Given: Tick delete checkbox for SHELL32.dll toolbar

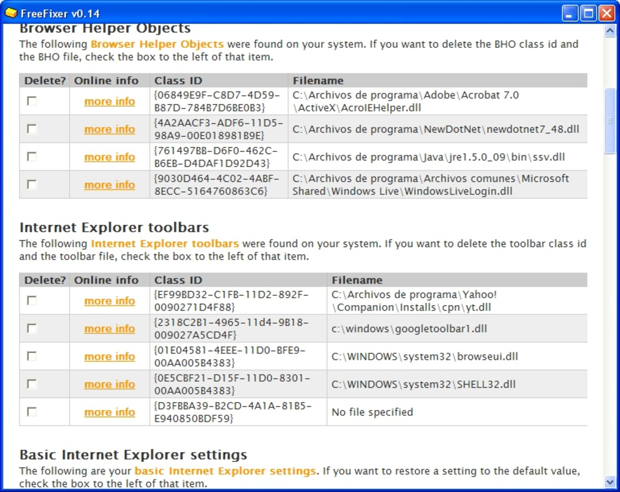Looking at the screenshot, I should 31,384.
